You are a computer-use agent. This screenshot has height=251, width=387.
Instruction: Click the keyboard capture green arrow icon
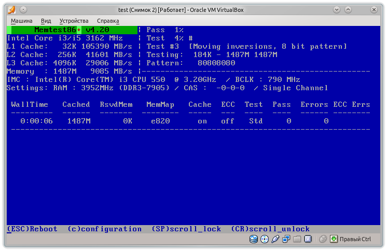pyautogui.click(x=334, y=239)
